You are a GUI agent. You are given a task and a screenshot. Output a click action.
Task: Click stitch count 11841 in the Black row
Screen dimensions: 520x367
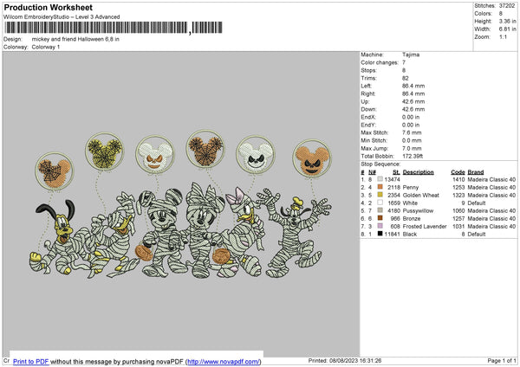click(x=392, y=235)
